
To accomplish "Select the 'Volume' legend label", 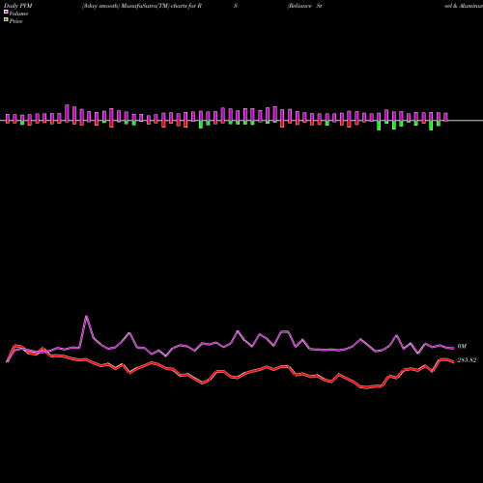I will [x=18, y=14].
